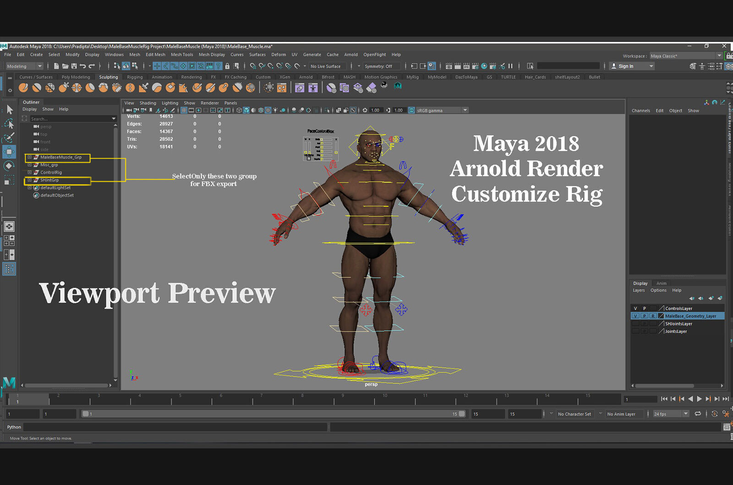Toggle visibility V of MaleBase_Geometry_Layer
733x485 pixels.
pyautogui.click(x=635, y=316)
